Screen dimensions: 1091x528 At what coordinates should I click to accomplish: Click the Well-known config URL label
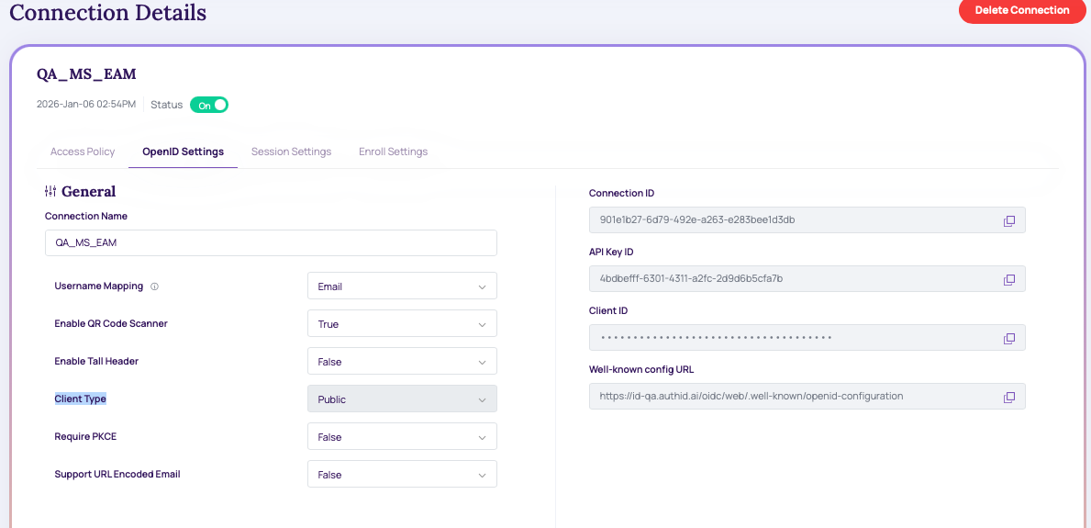click(640, 369)
